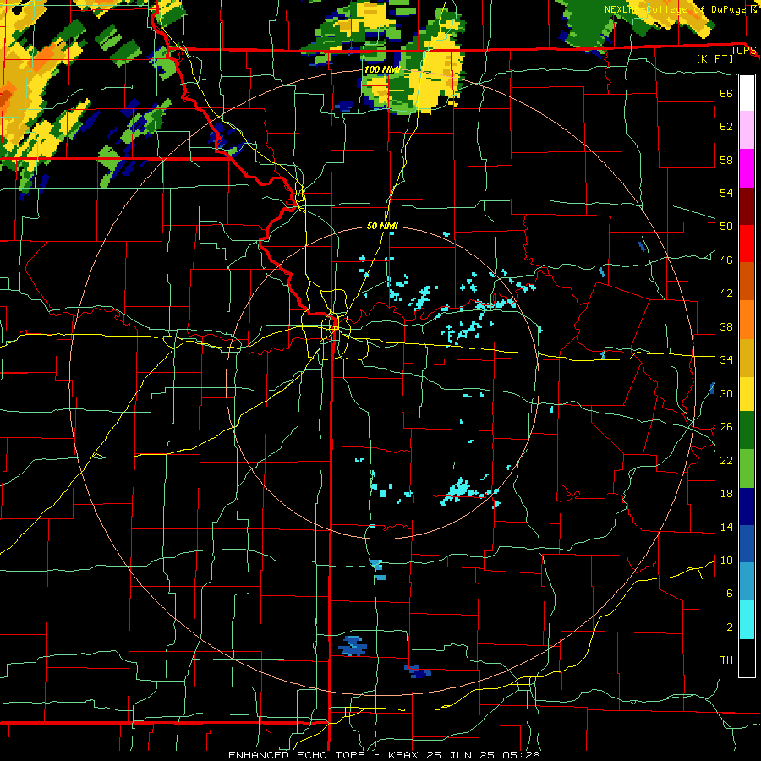Image resolution: width=761 pixels, height=761 pixels.
Task: Click the 54 legend value
Action: [726, 193]
